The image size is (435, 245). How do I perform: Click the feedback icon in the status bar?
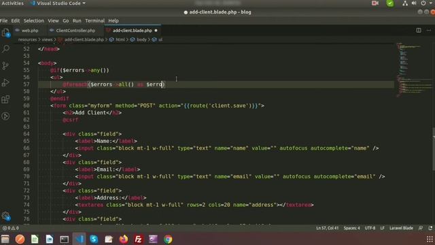click(x=421, y=228)
